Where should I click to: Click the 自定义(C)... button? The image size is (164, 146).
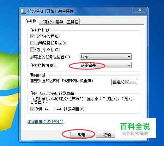point(124,82)
